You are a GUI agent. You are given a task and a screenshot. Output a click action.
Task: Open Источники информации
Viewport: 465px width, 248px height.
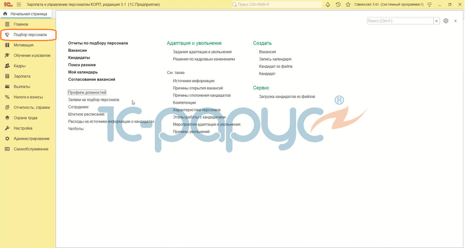coord(194,81)
